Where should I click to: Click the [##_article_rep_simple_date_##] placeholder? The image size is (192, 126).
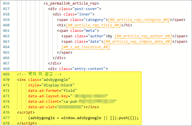(x=141, y=42)
